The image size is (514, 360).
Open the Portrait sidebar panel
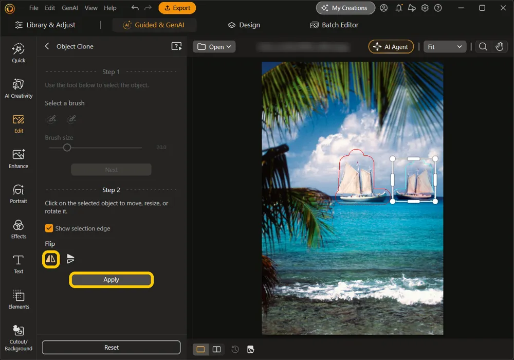[19, 194]
